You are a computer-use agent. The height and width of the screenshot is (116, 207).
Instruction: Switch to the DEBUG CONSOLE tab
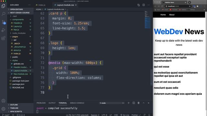click(x=77, y=103)
